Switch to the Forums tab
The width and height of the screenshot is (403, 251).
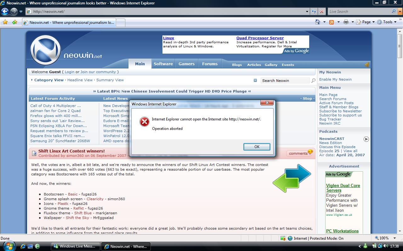[x=210, y=64]
